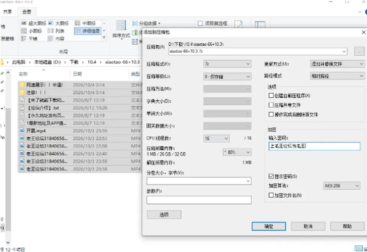This screenshot has width=367, height=252.
Task: Click the archive browse "..." button
Action: (x=359, y=51)
